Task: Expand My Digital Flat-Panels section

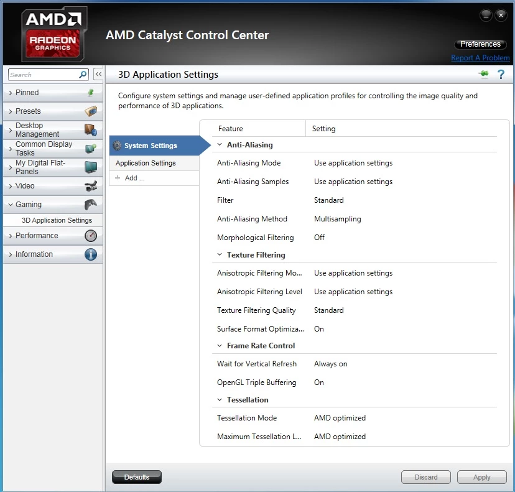Action: [x=11, y=167]
